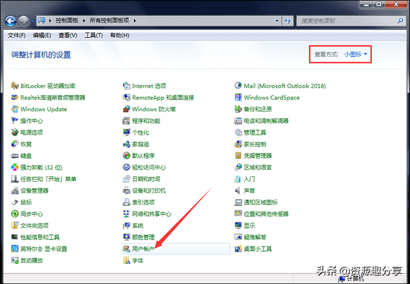Open the recent pages arrow beside Forward
410x284 pixels.
coord(33,21)
